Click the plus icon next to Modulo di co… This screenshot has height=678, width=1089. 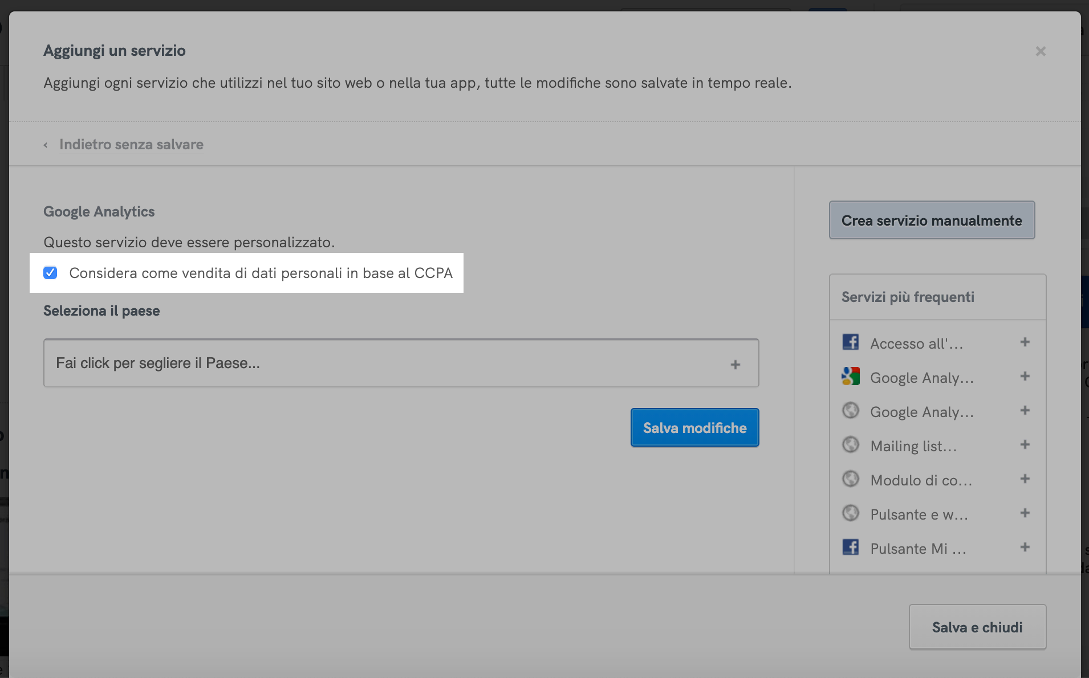click(x=1025, y=479)
